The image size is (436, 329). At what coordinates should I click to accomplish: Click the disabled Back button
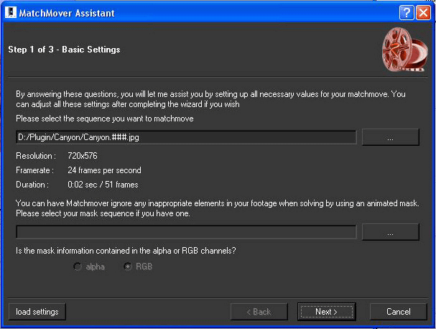259,312
